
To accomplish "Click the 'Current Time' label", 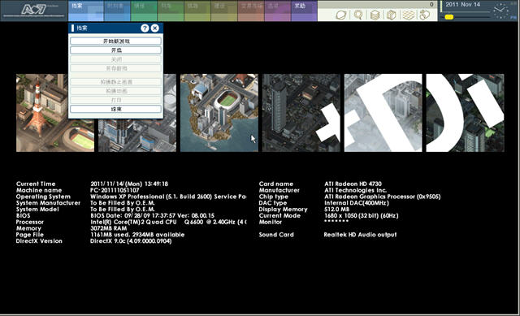I will 36,184.
